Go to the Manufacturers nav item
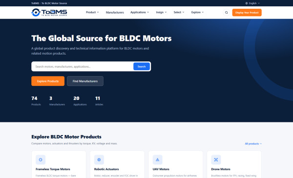Image resolution: width=293 pixels, height=178 pixels. coord(115,13)
